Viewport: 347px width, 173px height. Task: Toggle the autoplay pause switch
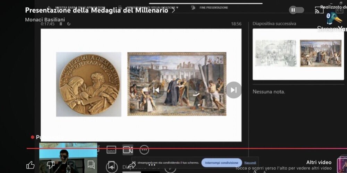pyautogui.click(x=296, y=10)
